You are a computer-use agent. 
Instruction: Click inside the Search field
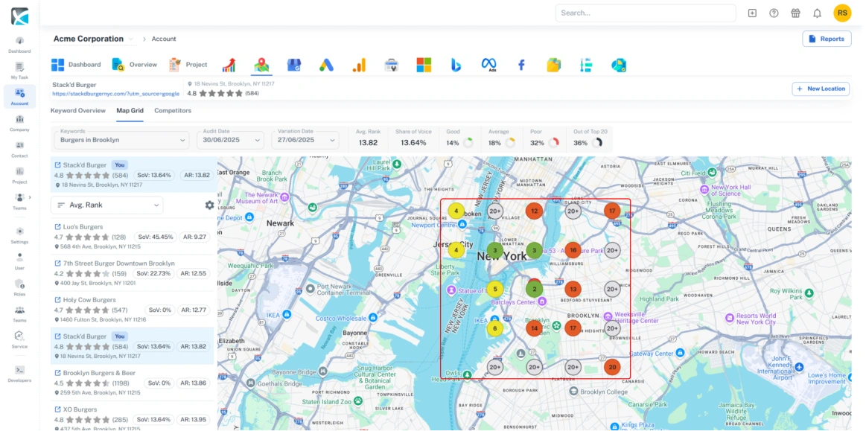[x=646, y=13]
